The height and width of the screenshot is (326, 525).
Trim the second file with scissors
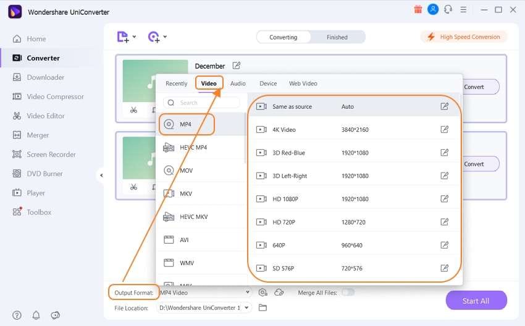coord(133,187)
